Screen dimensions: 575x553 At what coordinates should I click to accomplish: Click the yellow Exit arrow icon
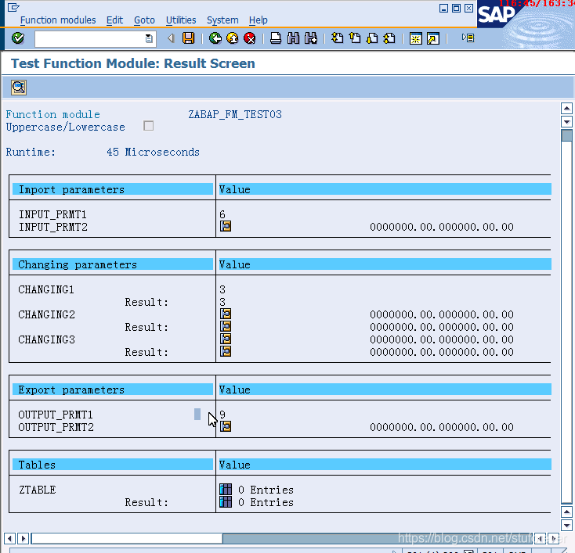coord(233,38)
